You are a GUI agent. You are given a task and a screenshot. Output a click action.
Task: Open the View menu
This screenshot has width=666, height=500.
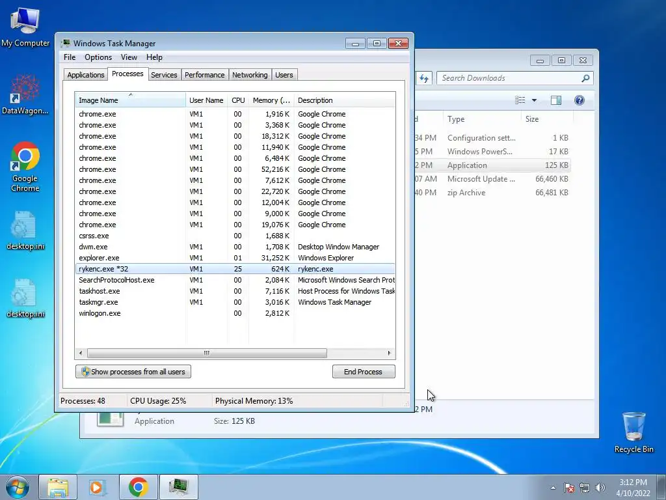(x=129, y=57)
